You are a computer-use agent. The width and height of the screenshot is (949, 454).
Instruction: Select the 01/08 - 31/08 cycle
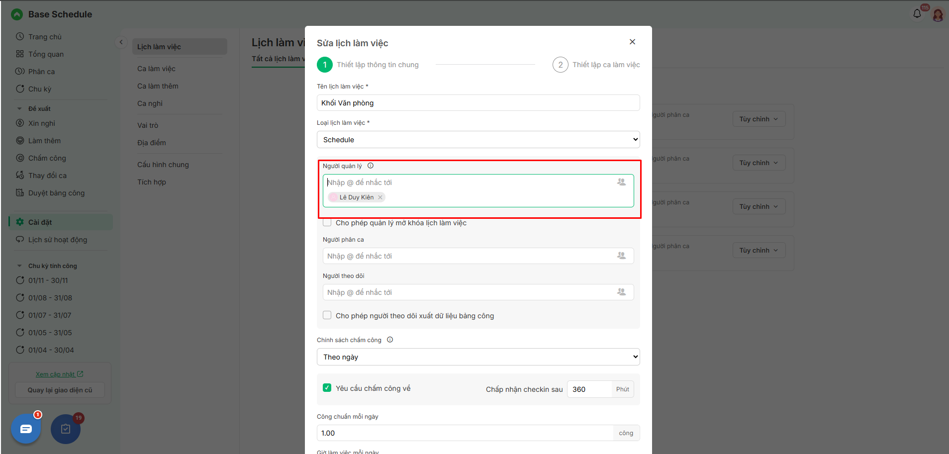click(x=50, y=297)
